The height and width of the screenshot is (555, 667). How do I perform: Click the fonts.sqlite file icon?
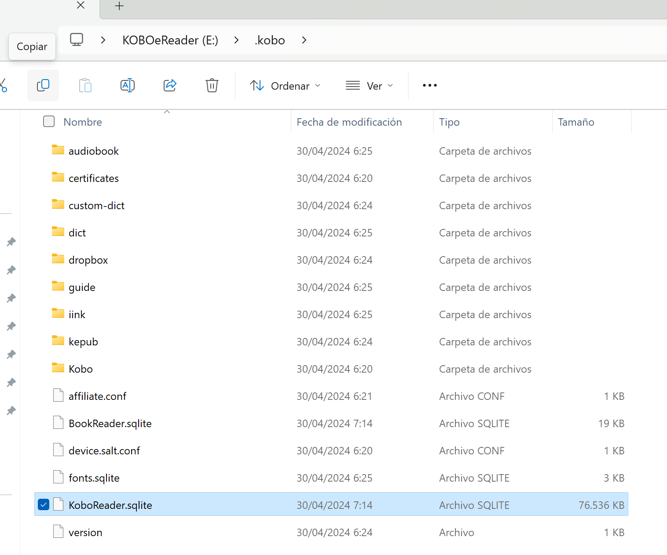[x=58, y=477]
